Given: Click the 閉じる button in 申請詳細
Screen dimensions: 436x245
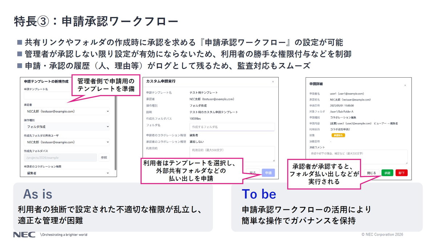Looking at the screenshot, I should tap(372, 173).
